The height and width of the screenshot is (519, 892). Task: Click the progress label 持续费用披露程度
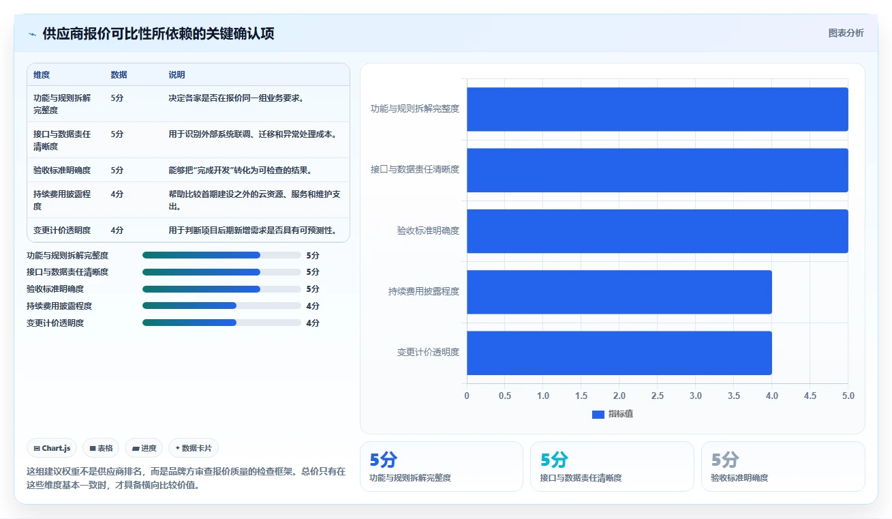point(59,306)
